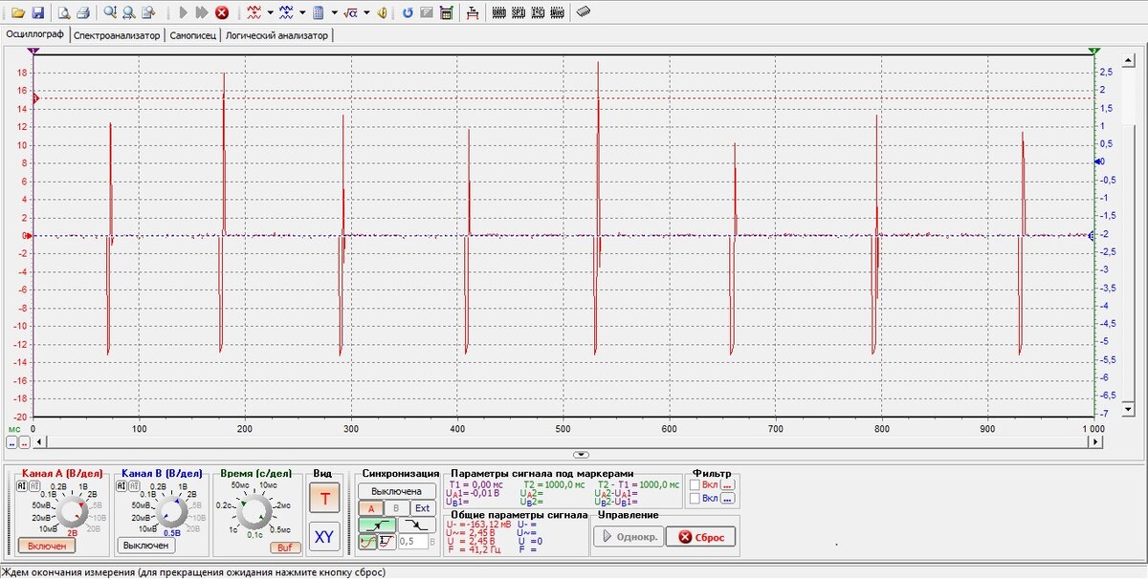
Task: Click channel B volts-per-division knob
Action: pyautogui.click(x=172, y=512)
